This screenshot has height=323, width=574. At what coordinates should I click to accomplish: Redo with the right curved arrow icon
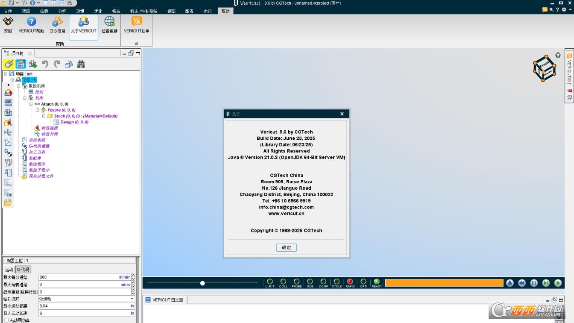pos(57,64)
